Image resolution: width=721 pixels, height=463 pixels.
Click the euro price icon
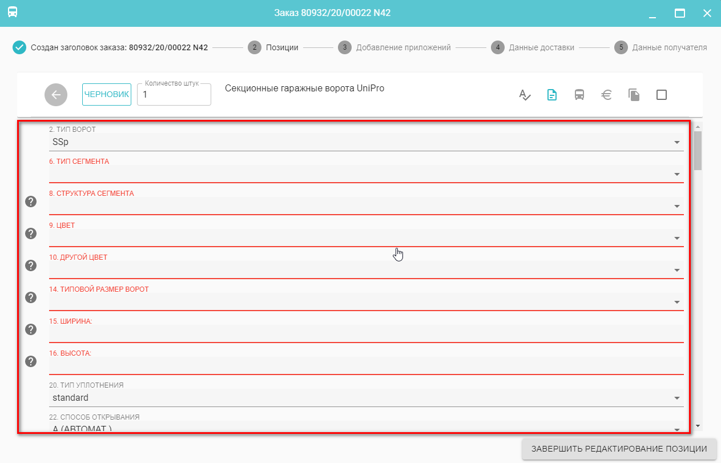point(607,95)
